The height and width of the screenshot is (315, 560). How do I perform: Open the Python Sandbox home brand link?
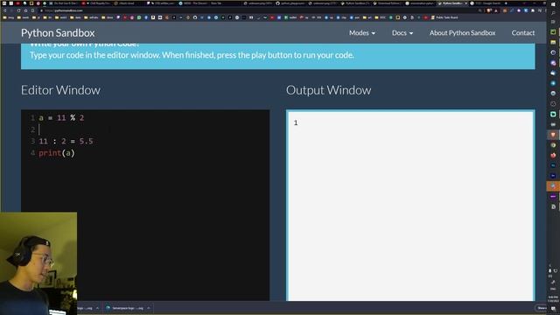pyautogui.click(x=58, y=33)
